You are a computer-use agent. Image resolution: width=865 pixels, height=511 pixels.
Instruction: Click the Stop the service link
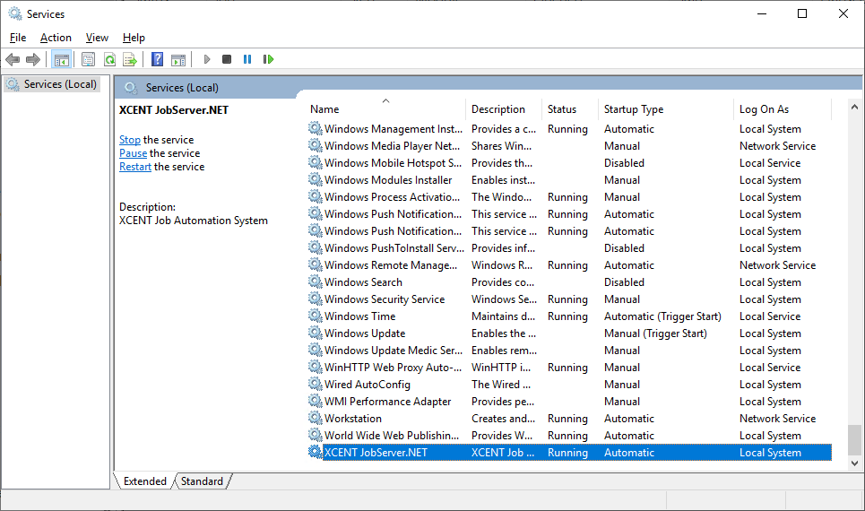pos(130,140)
